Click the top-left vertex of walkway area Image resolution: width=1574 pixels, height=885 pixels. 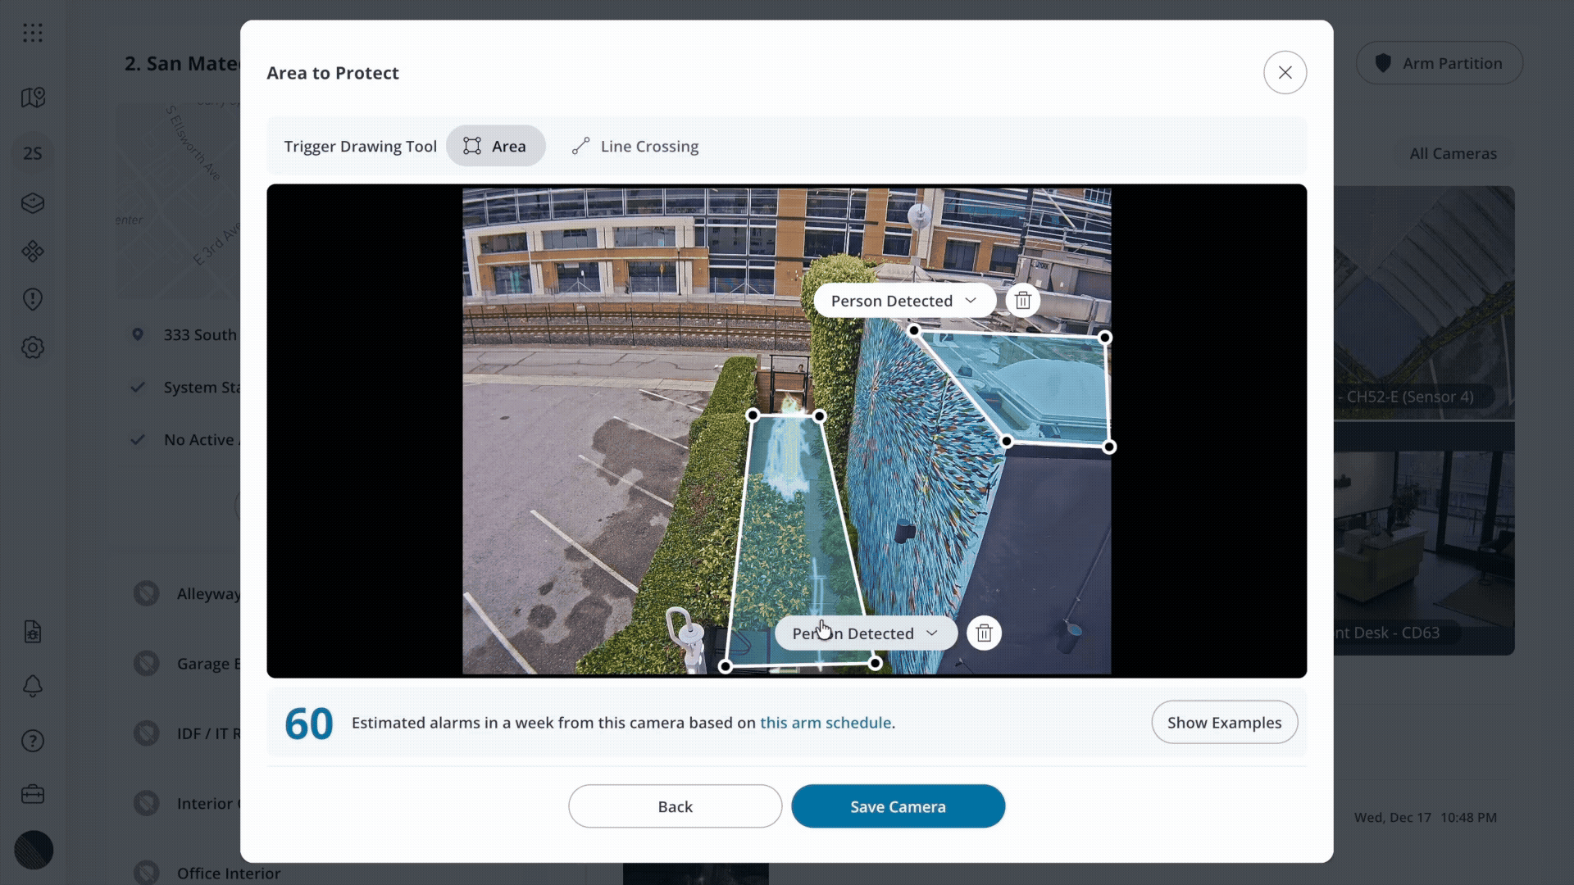pyautogui.click(x=753, y=415)
